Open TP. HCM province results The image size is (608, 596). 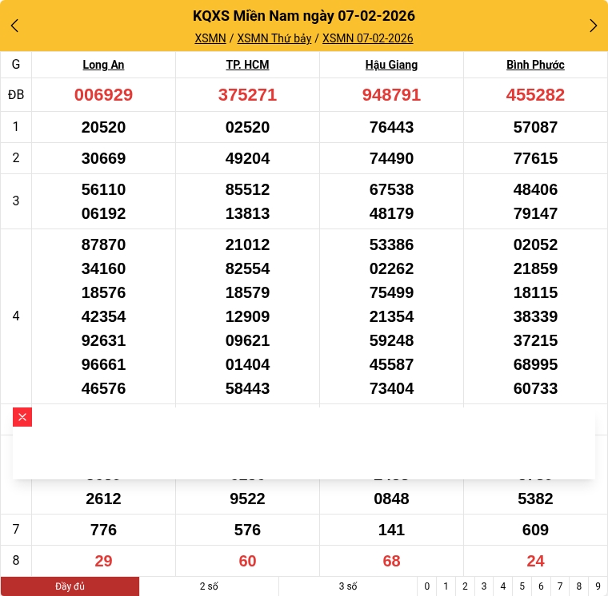(x=247, y=65)
